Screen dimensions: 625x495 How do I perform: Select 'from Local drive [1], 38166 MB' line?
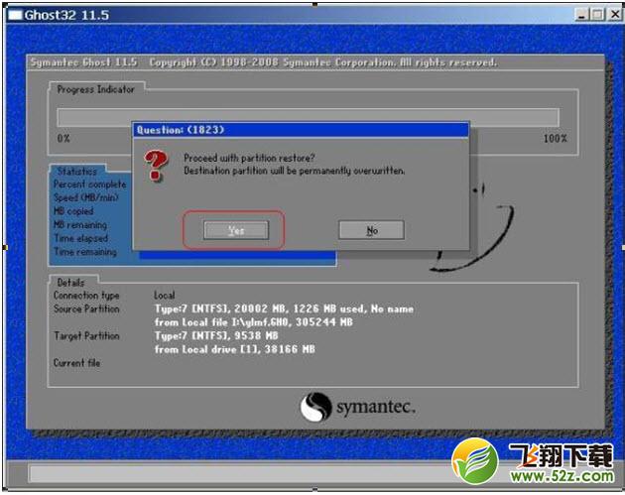pos(235,349)
